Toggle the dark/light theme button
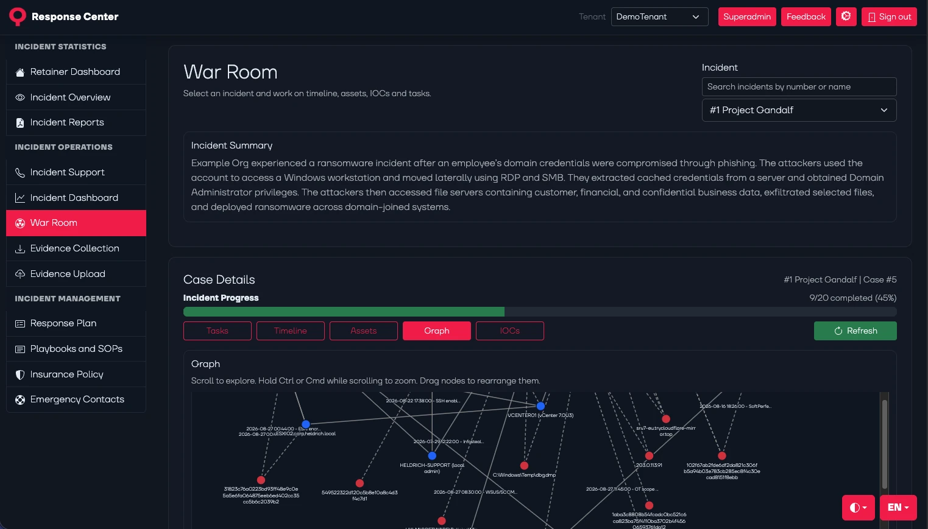The height and width of the screenshot is (529, 928). (859, 507)
